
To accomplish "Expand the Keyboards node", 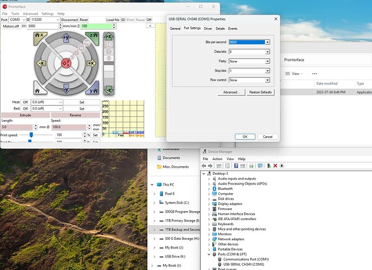I will 209,224.
